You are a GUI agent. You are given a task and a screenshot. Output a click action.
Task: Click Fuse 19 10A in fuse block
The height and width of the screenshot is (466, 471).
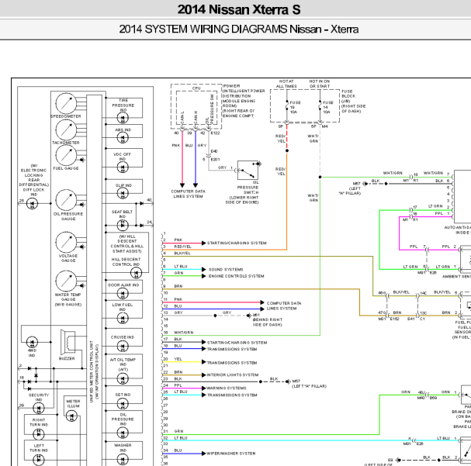tap(292, 107)
